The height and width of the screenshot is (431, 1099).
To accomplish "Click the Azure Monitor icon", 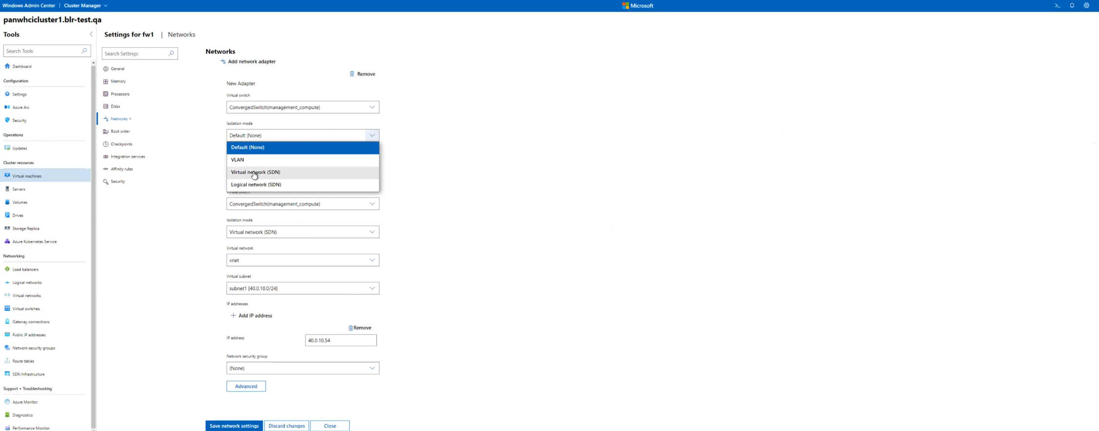I will pyautogui.click(x=7, y=402).
